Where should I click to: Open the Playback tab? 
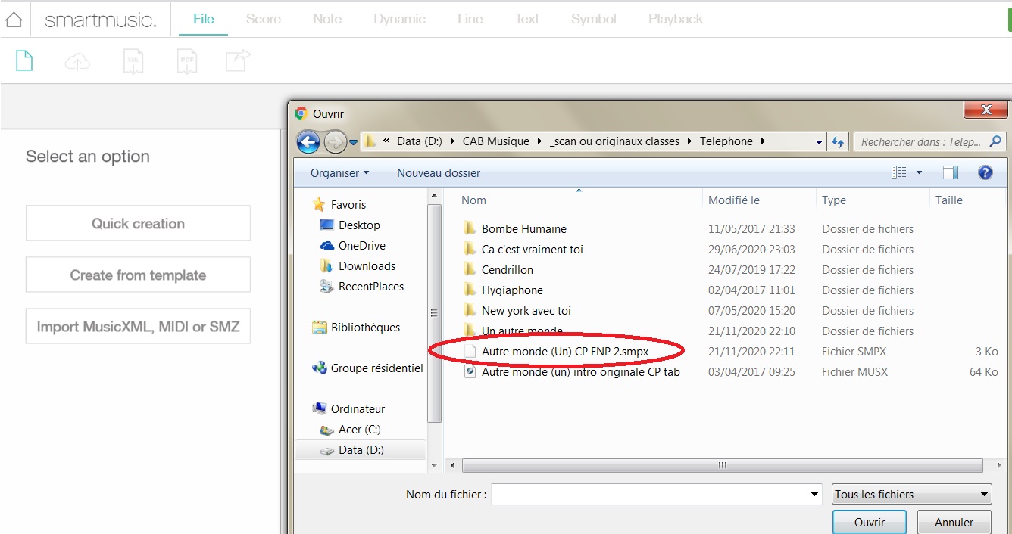pos(675,19)
